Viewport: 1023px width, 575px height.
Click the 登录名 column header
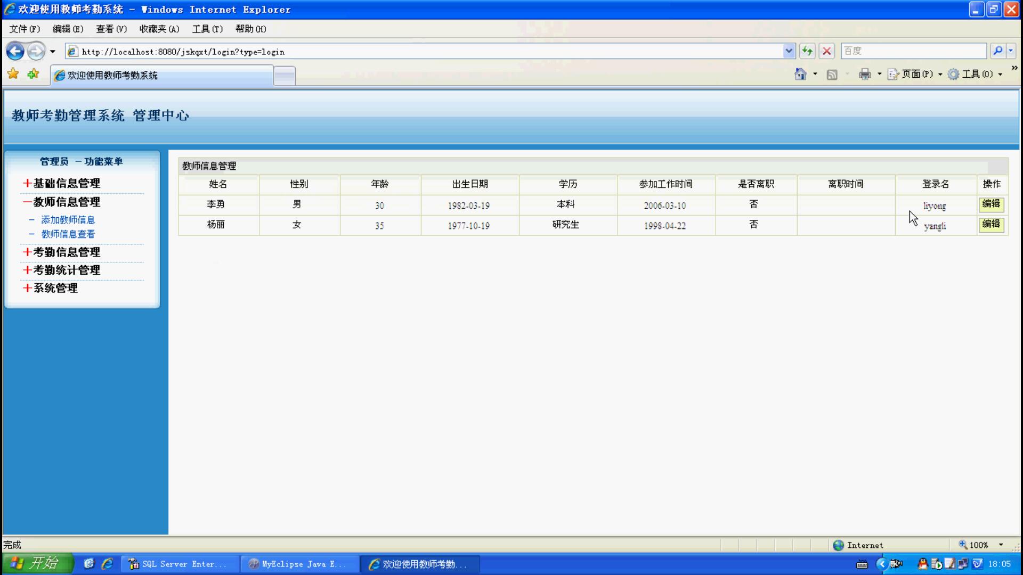pos(936,184)
